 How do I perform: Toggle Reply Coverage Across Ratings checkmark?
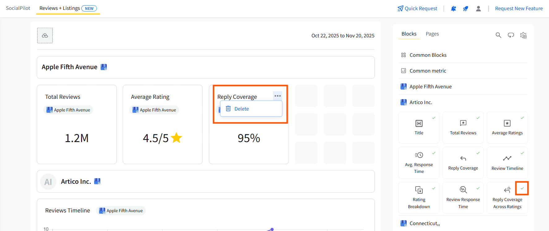(x=522, y=188)
